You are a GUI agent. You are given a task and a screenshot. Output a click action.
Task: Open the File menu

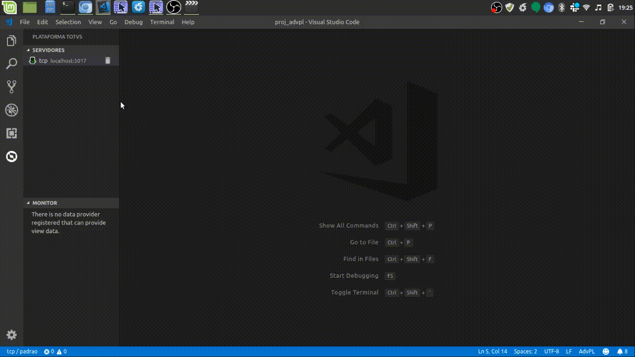point(25,22)
